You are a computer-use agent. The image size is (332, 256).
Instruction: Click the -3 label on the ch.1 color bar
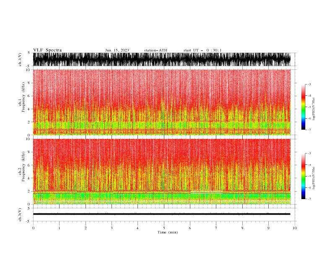tap(309, 84)
